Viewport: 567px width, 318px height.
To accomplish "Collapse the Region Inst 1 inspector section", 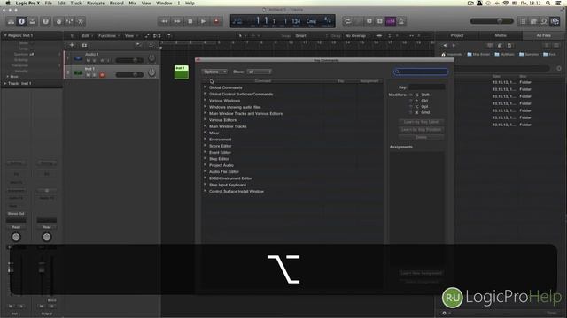I will coord(5,35).
